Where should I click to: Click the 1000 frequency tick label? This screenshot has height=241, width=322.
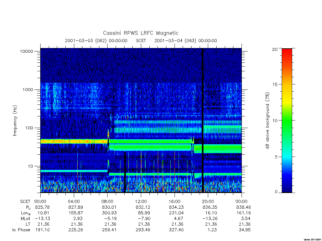pos(28,89)
